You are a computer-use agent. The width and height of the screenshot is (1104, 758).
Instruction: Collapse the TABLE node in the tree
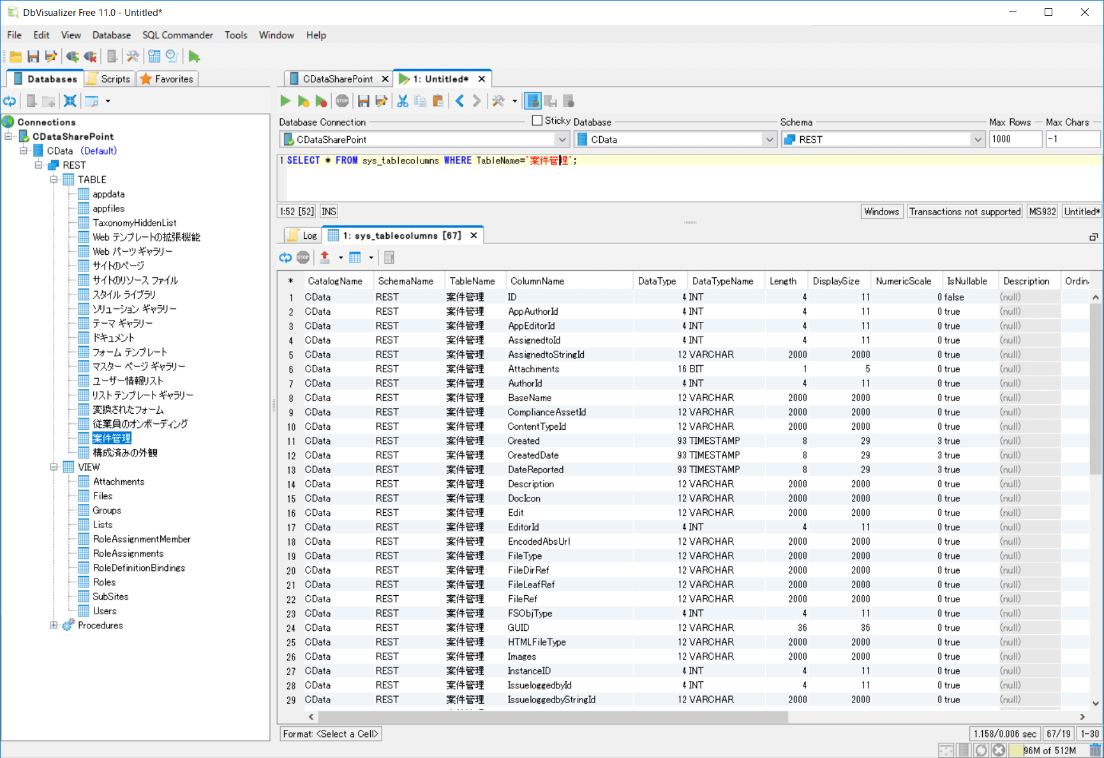point(54,179)
